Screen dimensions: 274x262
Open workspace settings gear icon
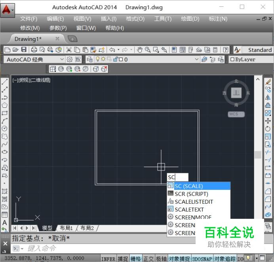(70, 59)
